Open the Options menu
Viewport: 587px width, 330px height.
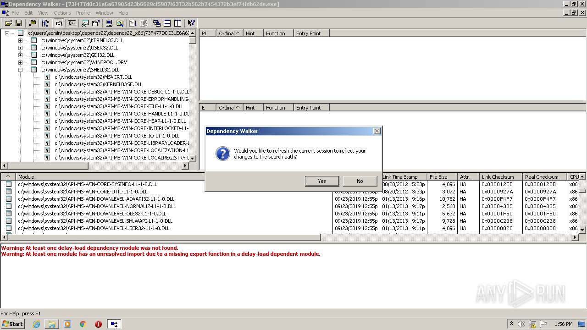(62, 13)
